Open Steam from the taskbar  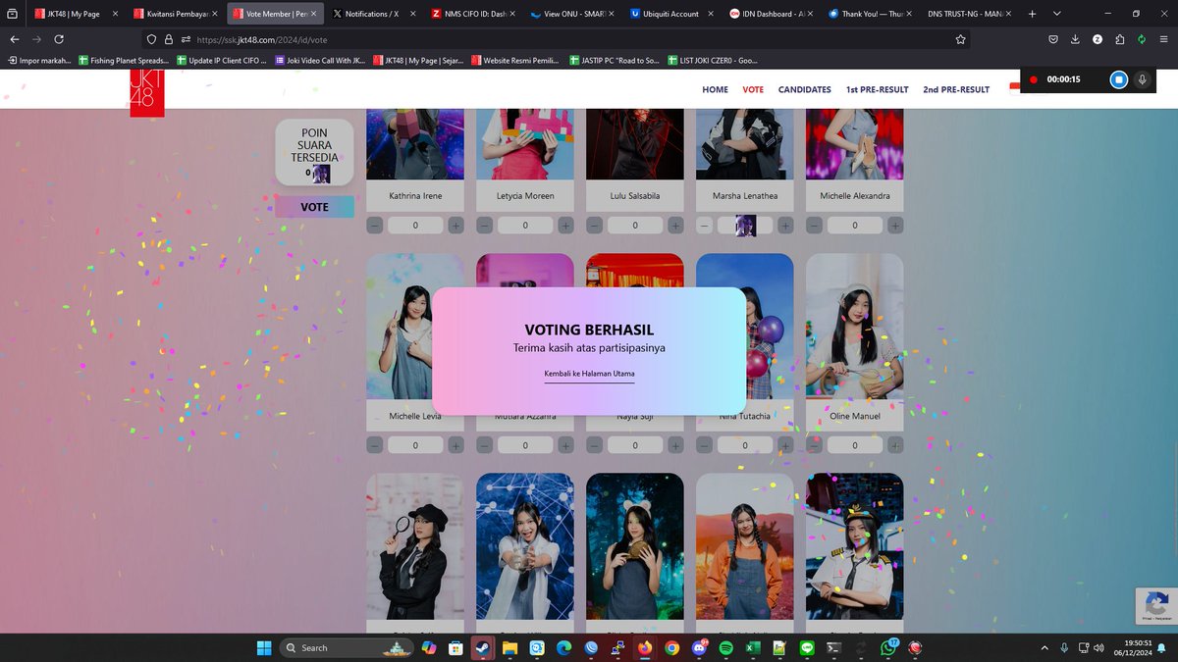482,647
